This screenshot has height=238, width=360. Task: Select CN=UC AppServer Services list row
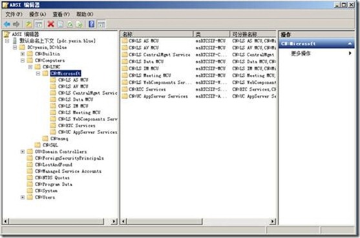[x=198, y=96]
